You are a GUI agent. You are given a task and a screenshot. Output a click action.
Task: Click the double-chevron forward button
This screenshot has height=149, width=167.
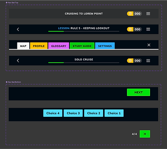click(145, 134)
